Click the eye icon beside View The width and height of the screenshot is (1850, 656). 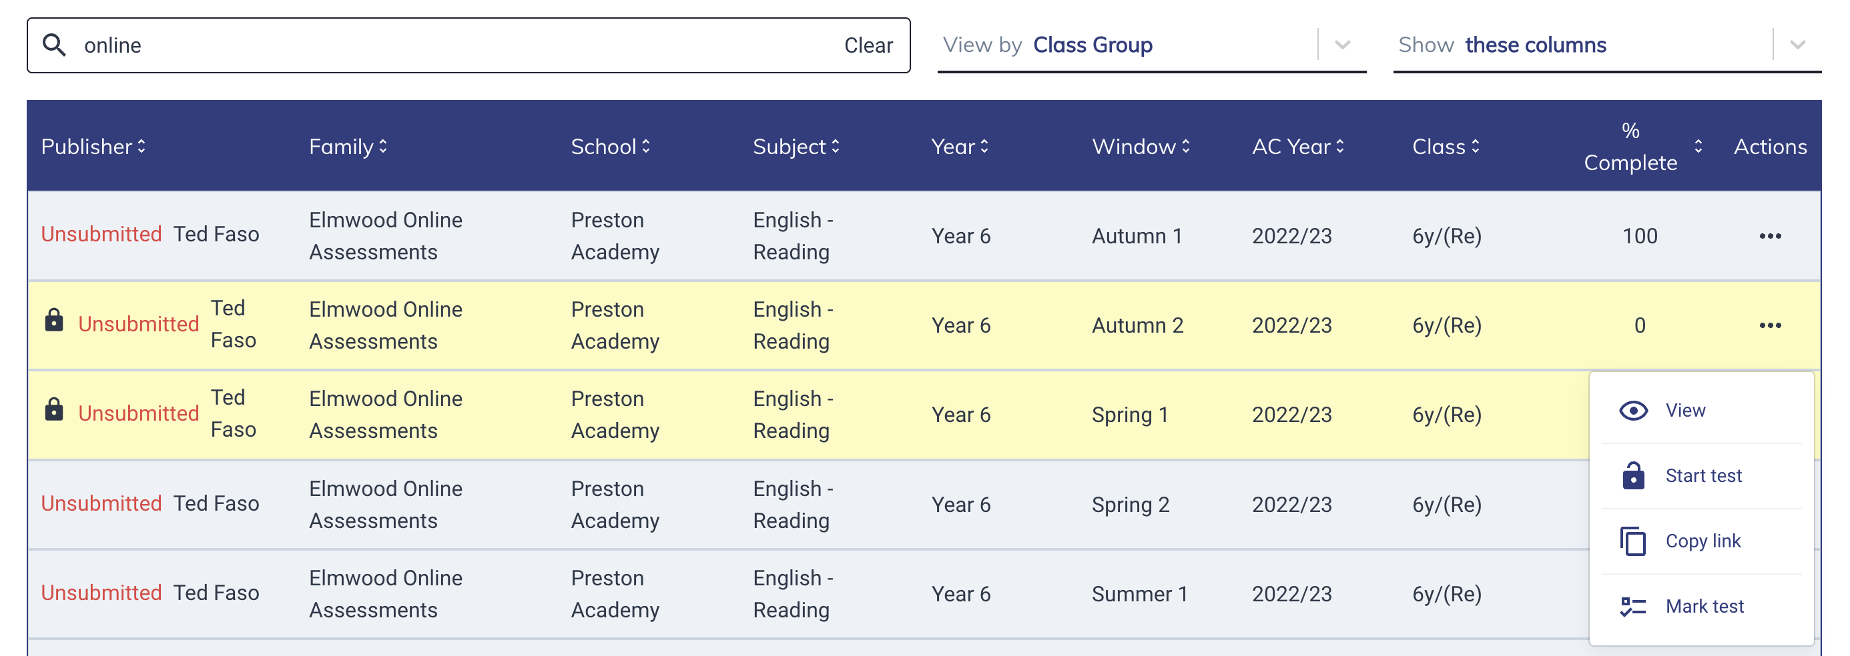coord(1632,411)
